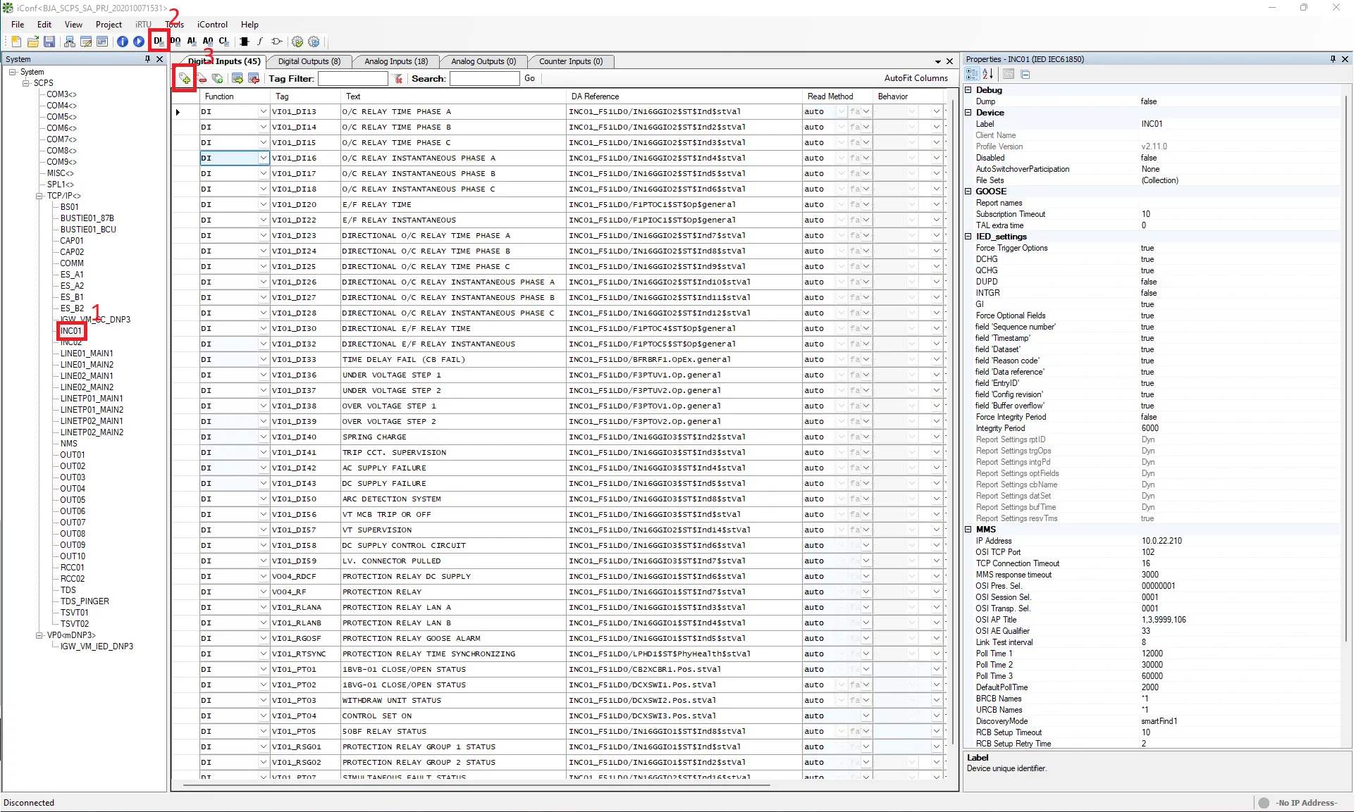Screen dimensions: 1356x812
Task: Save project with the floppy disk icon
Action: [49, 42]
